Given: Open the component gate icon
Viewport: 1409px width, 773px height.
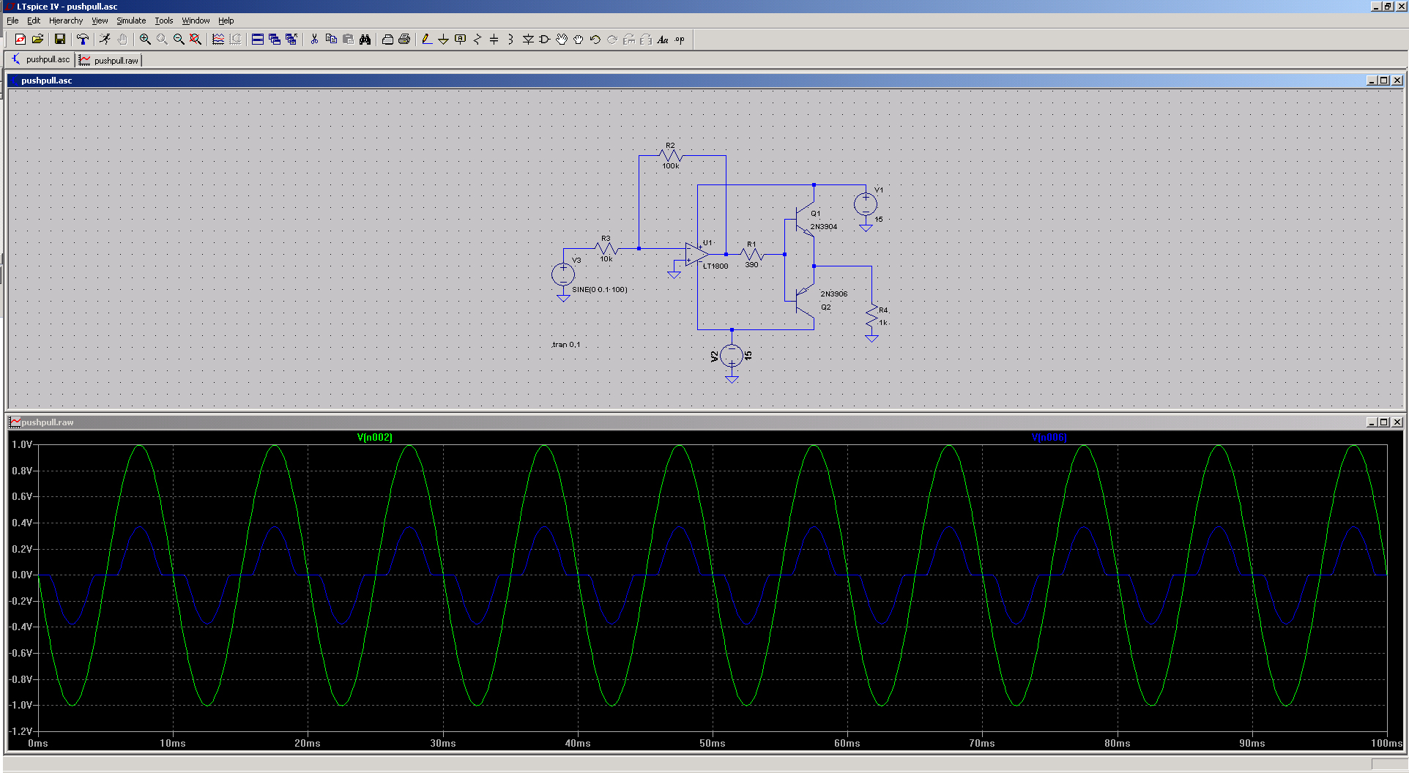Looking at the screenshot, I should [x=545, y=40].
